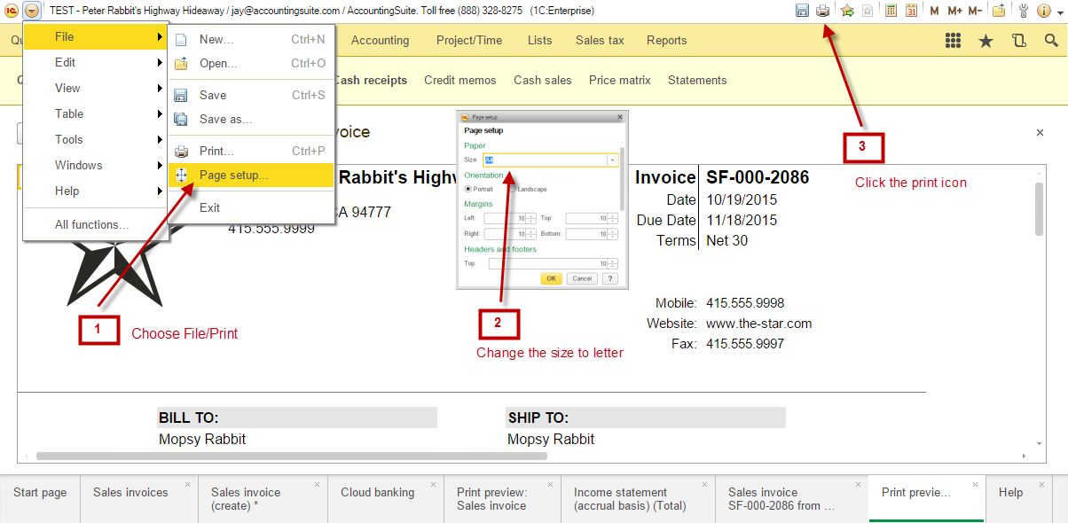Select the Portrait orientation option
Image resolution: width=1068 pixels, height=523 pixels.
(468, 189)
